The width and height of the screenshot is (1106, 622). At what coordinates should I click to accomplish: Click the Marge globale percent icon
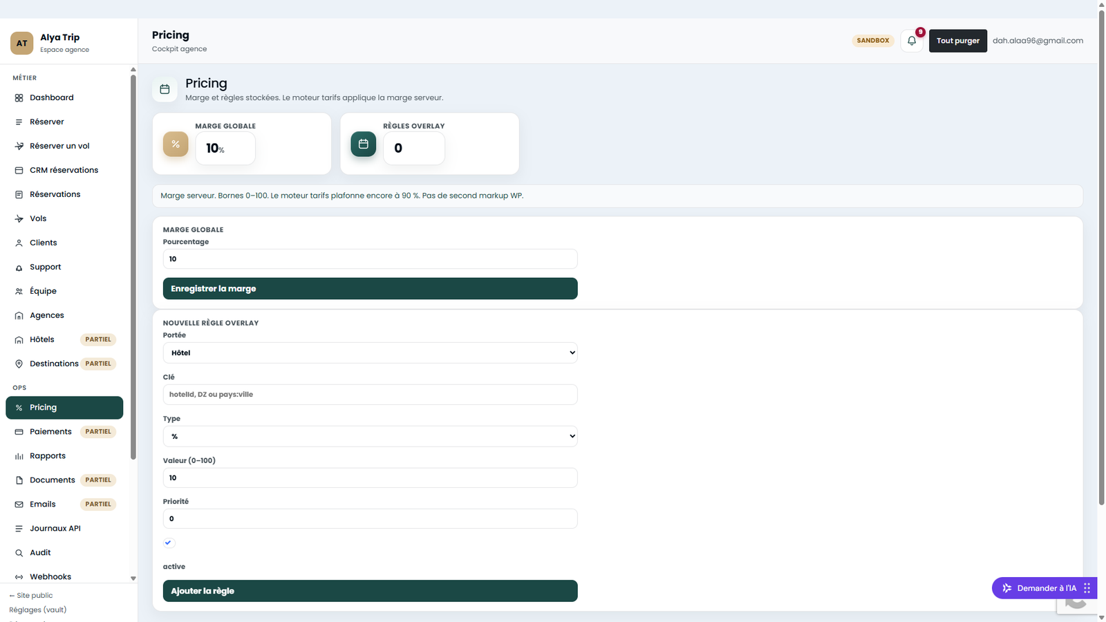pyautogui.click(x=176, y=144)
